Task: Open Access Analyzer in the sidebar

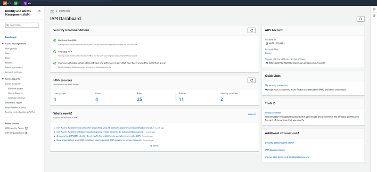Action: point(13,84)
